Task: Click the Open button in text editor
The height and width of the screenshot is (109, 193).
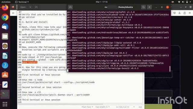Action: click(23, 7)
